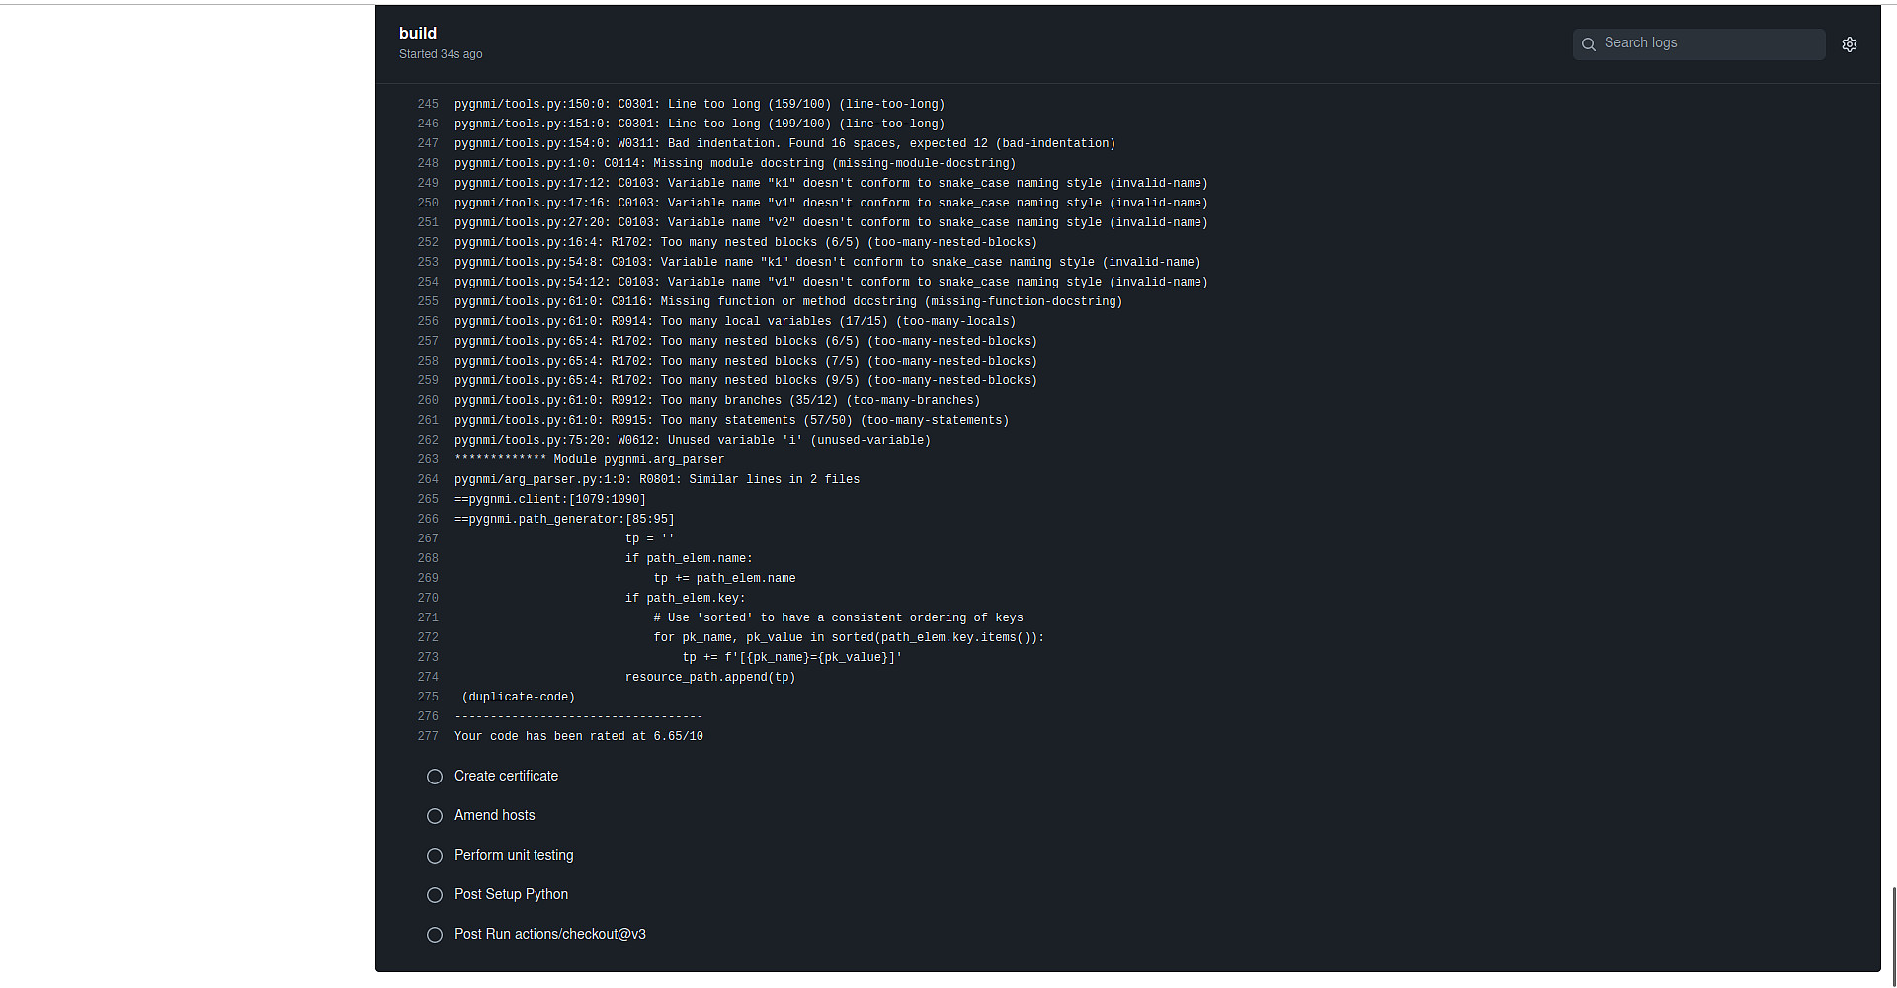Select the duplicate-code log line 275
The width and height of the screenshot is (1897, 988).
coord(428,697)
